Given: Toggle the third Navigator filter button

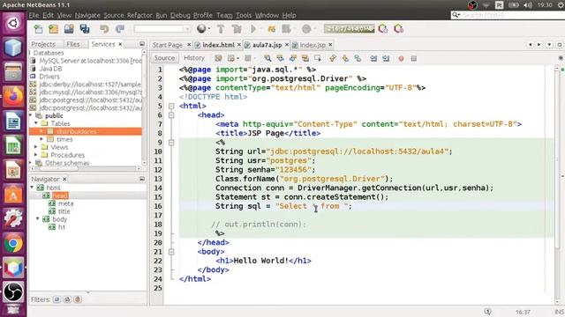Looking at the screenshot, I should 78,299.
